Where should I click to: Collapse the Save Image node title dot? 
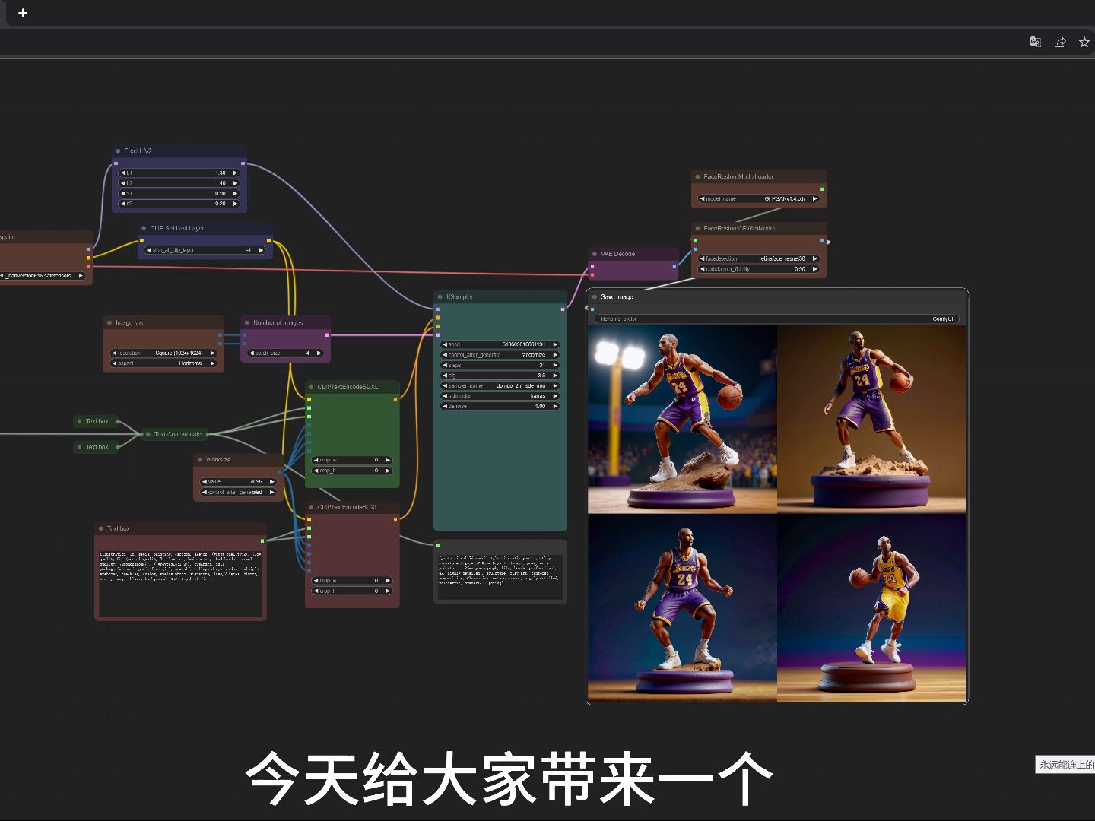tap(595, 296)
